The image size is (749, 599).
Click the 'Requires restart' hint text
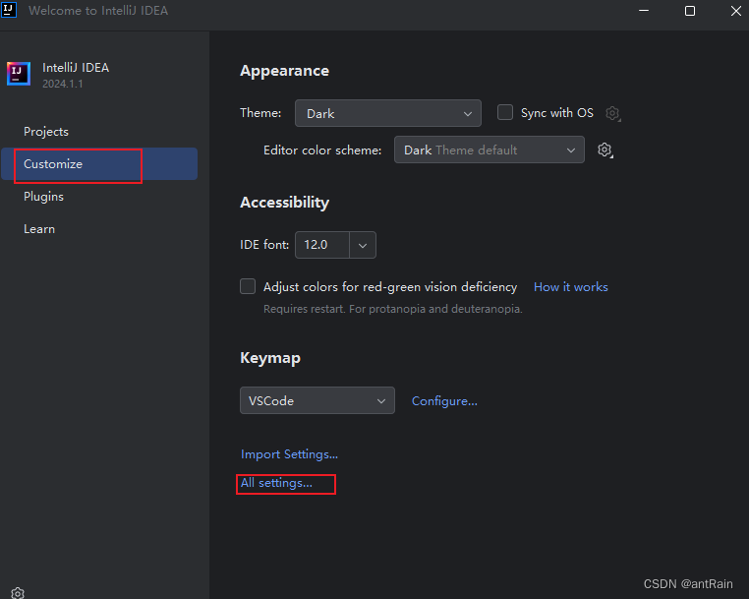(x=392, y=309)
